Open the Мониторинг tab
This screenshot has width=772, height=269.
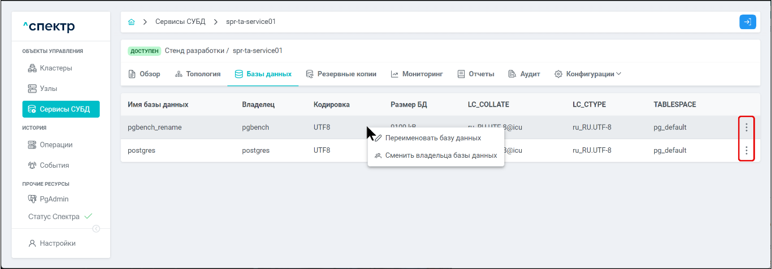point(417,74)
